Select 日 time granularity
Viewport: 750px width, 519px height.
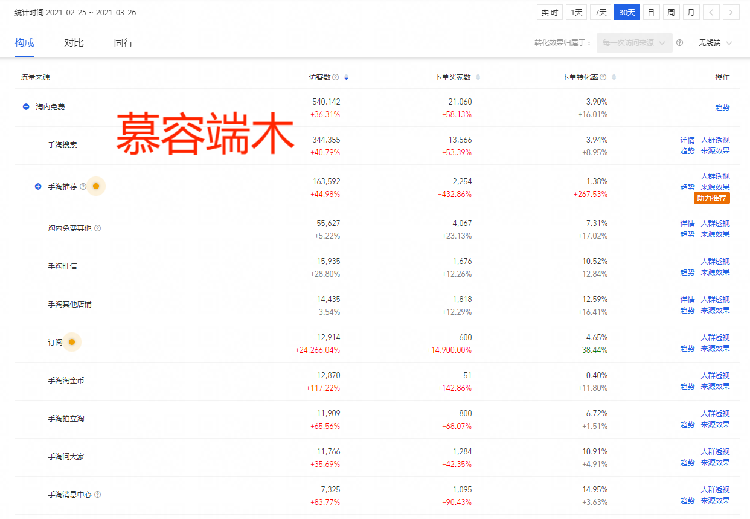click(x=652, y=12)
